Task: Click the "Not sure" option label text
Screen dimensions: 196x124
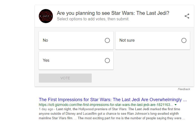Action: point(127,40)
